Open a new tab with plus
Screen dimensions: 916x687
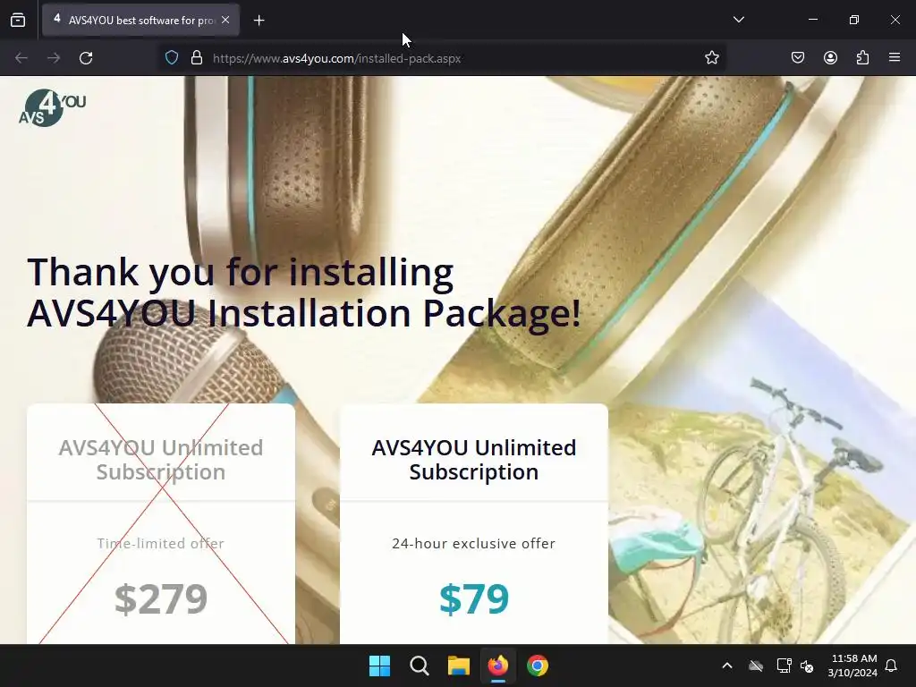point(259,21)
